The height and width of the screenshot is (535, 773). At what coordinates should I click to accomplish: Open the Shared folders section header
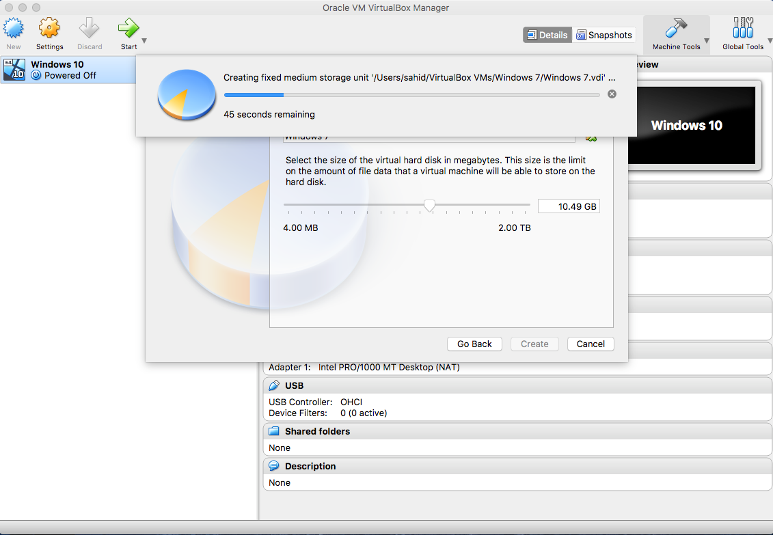click(517, 431)
